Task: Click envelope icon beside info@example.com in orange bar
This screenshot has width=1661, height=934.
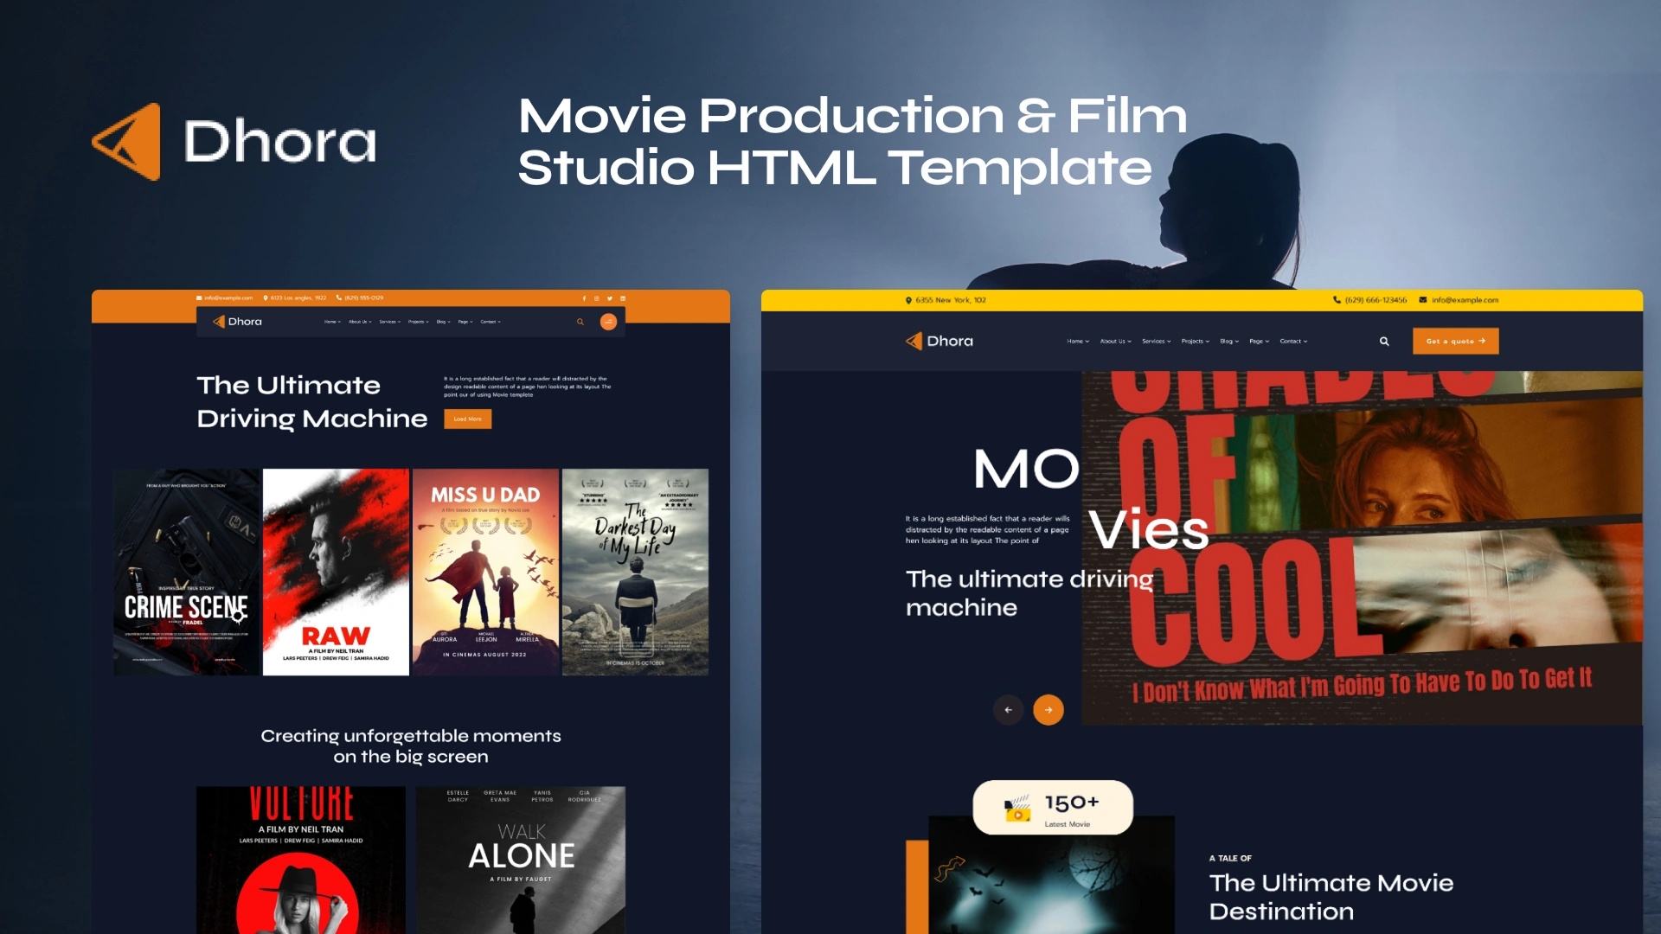Action: coord(199,297)
